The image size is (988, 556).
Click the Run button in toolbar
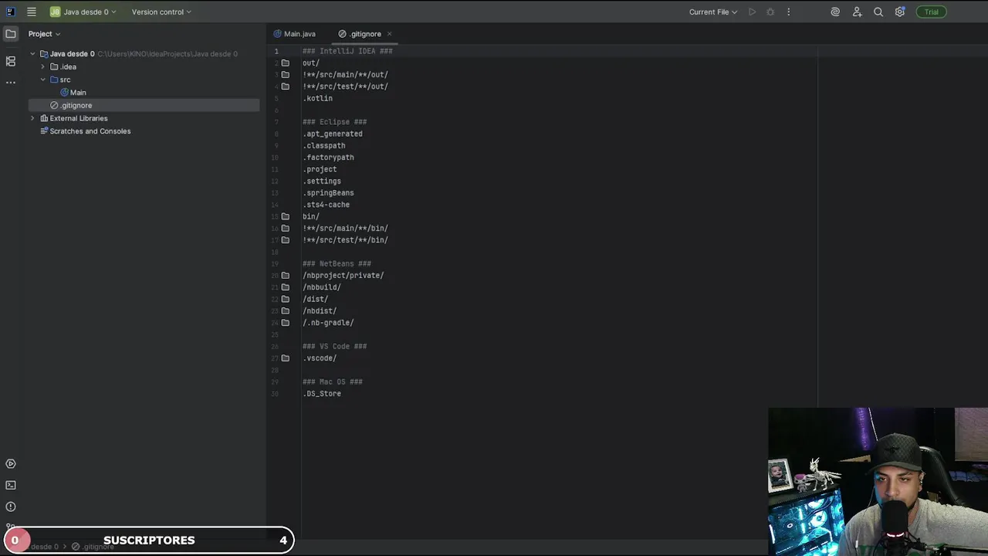(x=752, y=12)
